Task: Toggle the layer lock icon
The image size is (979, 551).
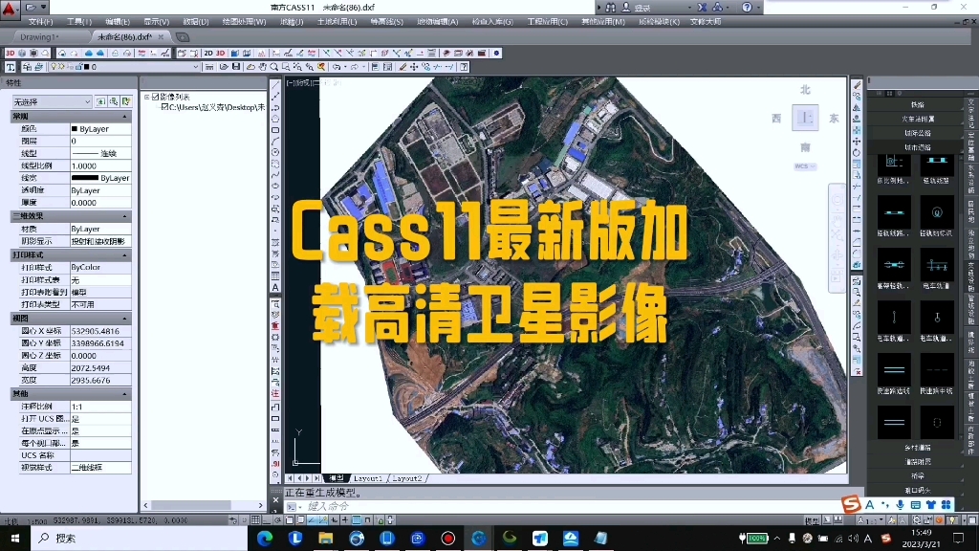Action: point(78,67)
